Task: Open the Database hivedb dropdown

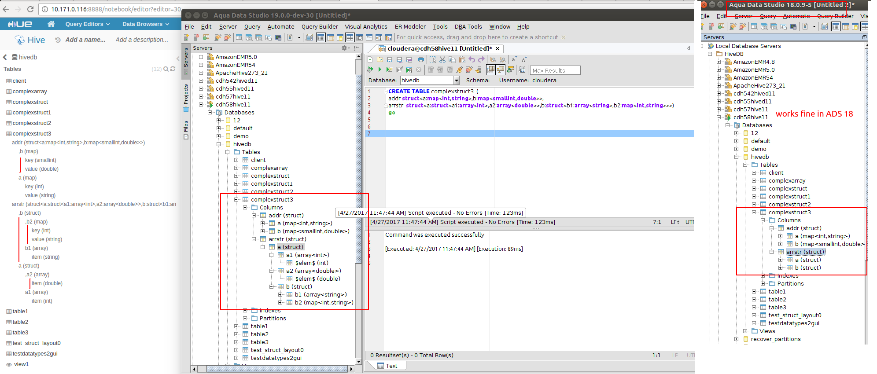Action: click(x=456, y=81)
